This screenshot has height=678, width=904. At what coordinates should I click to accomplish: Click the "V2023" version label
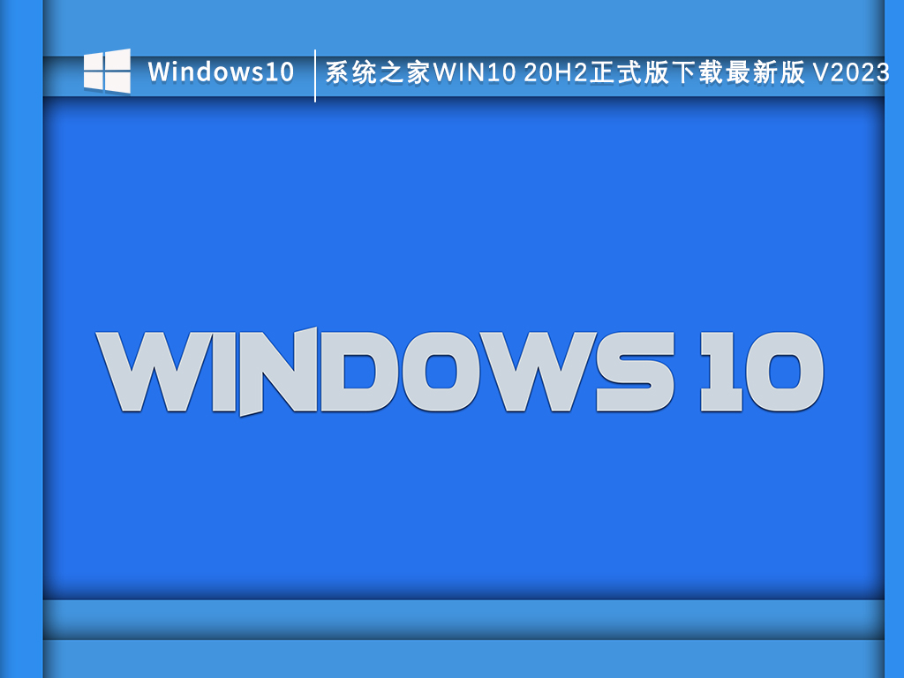point(851,73)
